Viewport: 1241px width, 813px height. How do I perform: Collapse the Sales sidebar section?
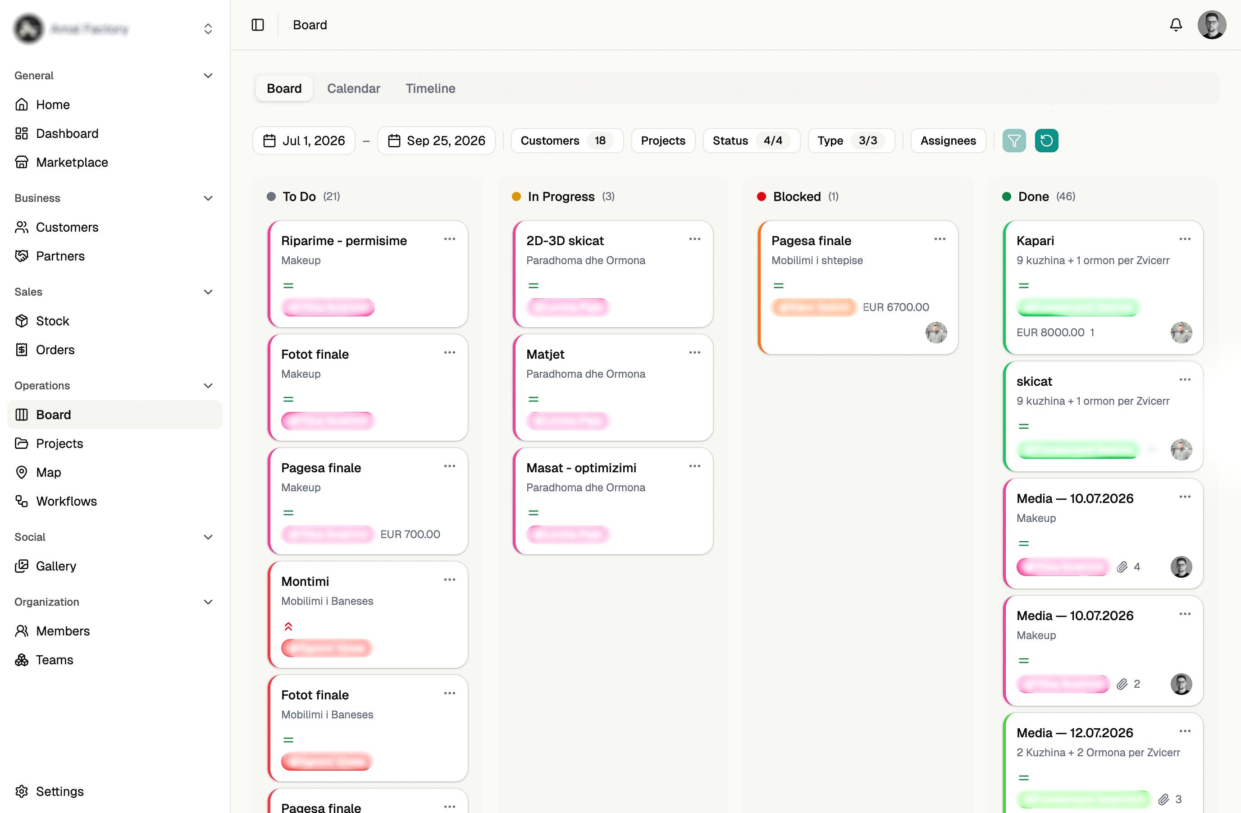[208, 292]
